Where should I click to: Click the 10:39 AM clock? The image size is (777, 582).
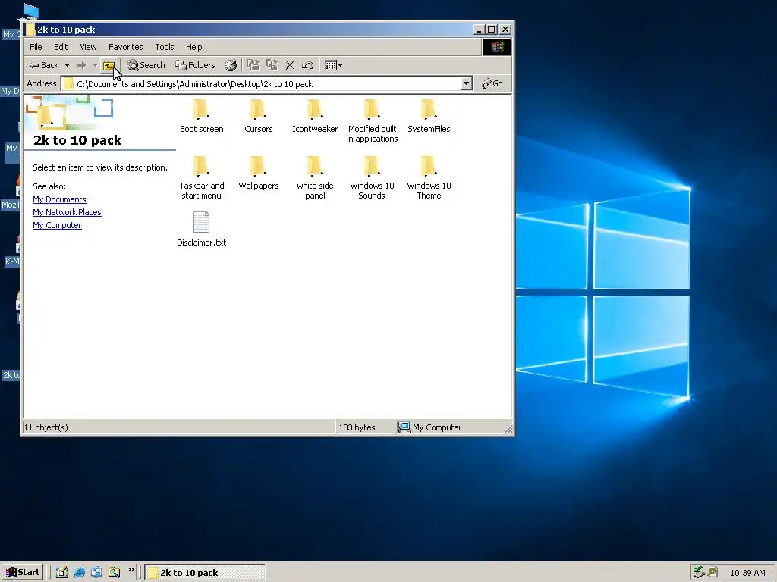coord(747,573)
